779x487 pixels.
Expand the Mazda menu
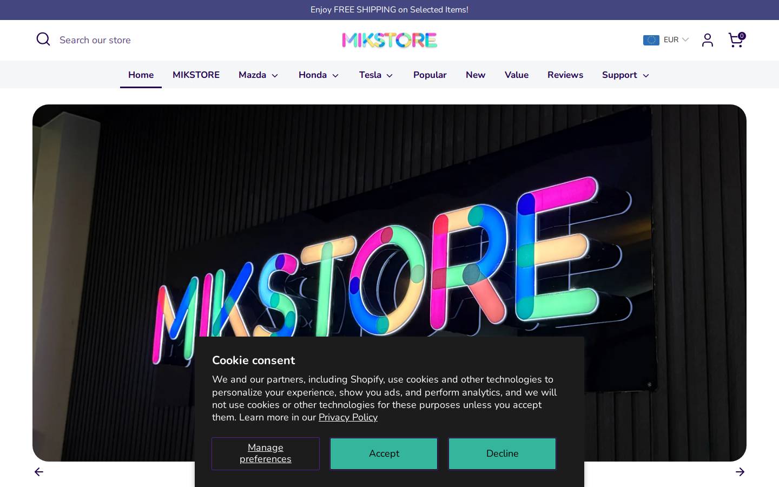coord(259,75)
